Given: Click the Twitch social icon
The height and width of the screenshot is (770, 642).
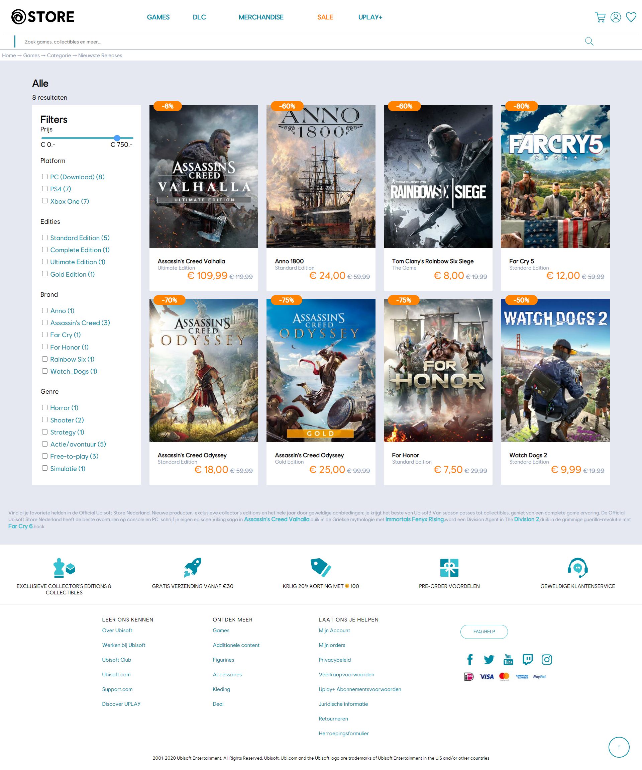Looking at the screenshot, I should 527,659.
